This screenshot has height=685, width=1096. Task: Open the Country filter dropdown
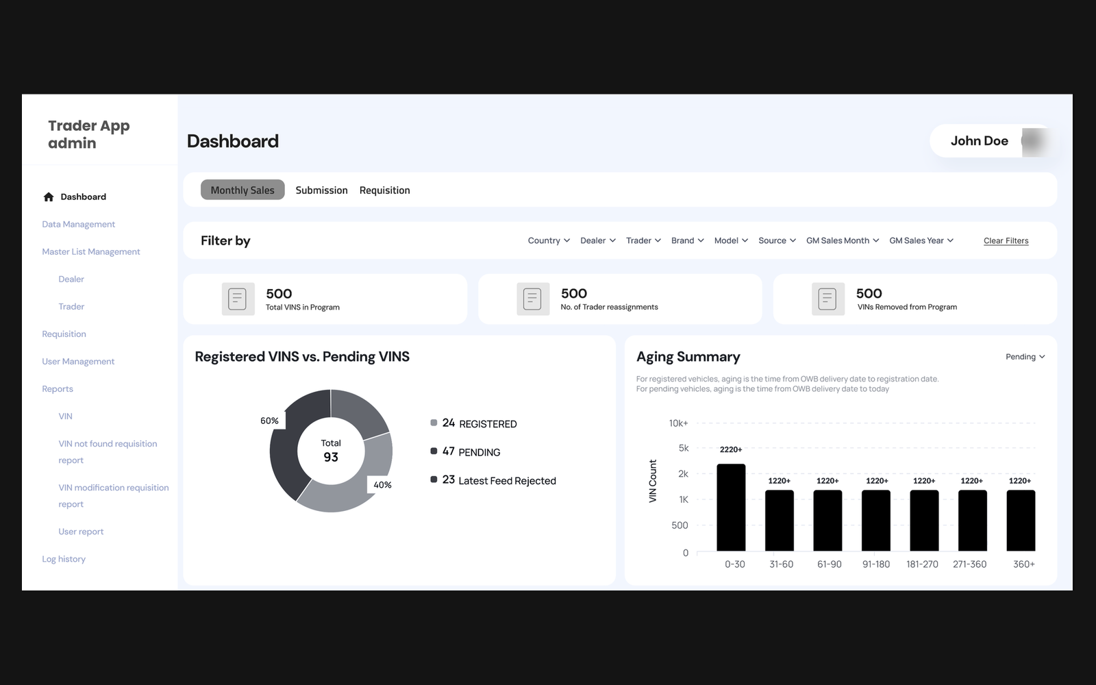(549, 240)
